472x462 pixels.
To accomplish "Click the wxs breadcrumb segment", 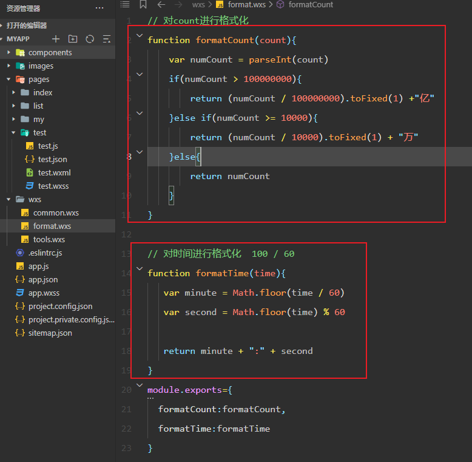I will tap(198, 4).
